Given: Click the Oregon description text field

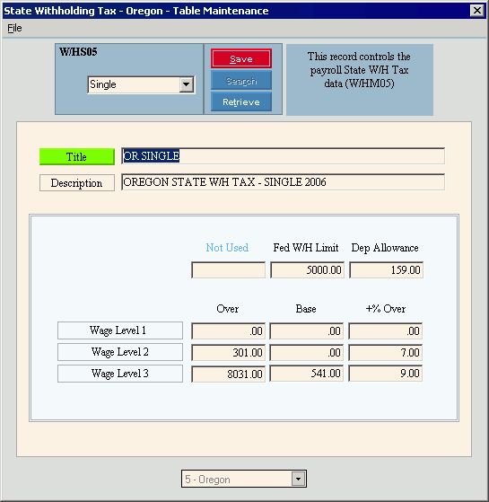Looking at the screenshot, I should coord(283,182).
